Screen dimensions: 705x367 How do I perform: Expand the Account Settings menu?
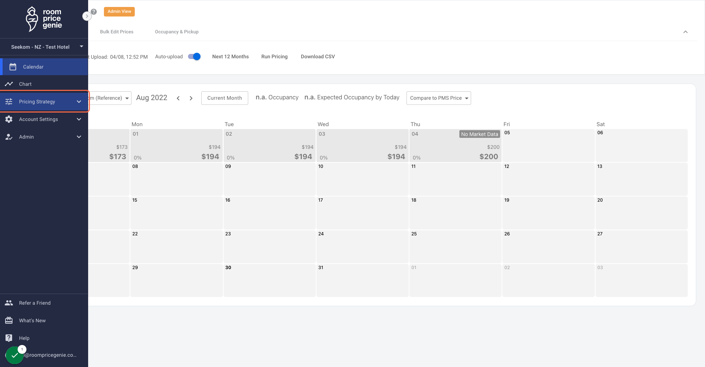click(79, 119)
